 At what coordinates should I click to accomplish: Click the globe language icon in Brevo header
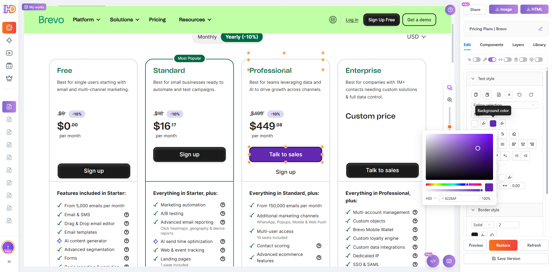tap(333, 20)
